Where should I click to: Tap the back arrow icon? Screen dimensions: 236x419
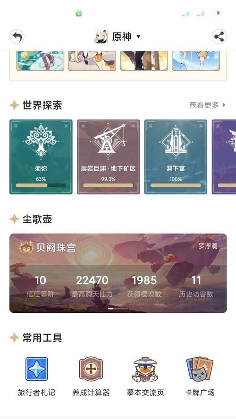pos(17,37)
